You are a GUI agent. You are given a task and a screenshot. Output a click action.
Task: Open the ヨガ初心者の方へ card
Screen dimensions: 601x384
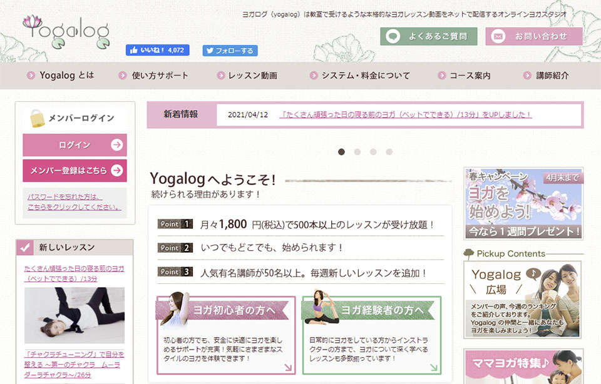pos(226,332)
